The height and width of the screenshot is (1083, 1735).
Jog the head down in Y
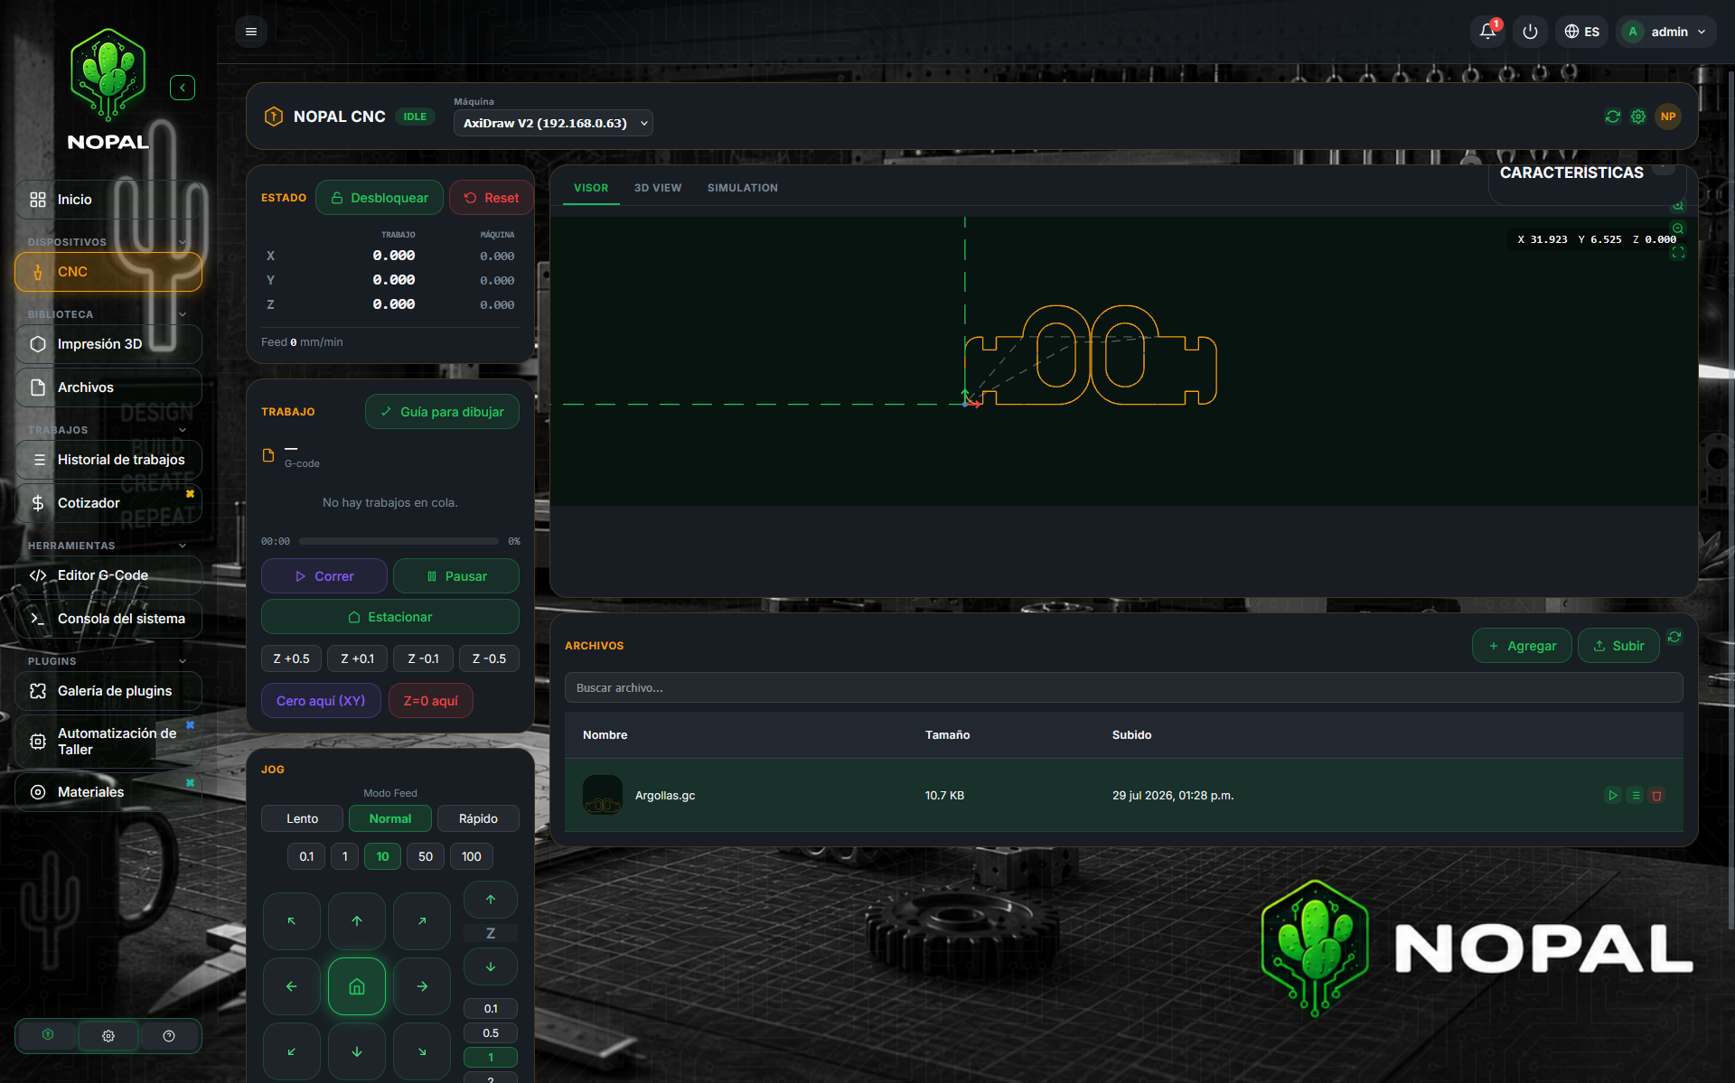click(x=357, y=1051)
